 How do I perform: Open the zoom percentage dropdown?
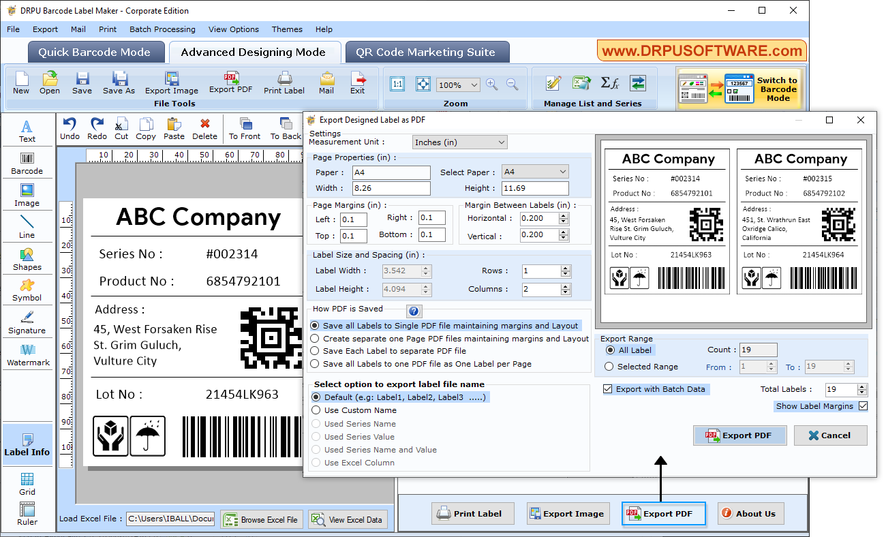click(457, 85)
